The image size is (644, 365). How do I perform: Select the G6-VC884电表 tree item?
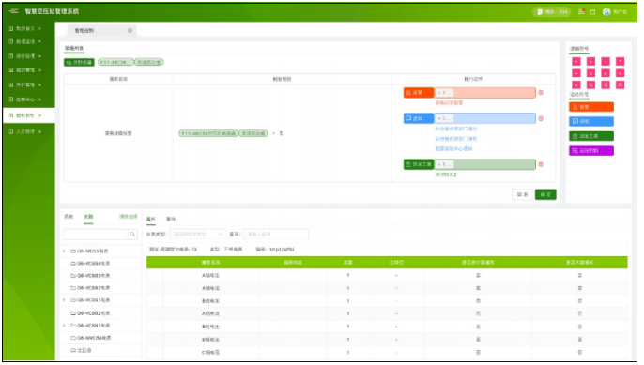pyautogui.click(x=90, y=263)
